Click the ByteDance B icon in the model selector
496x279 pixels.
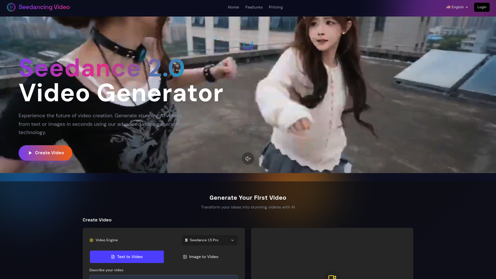186,240
